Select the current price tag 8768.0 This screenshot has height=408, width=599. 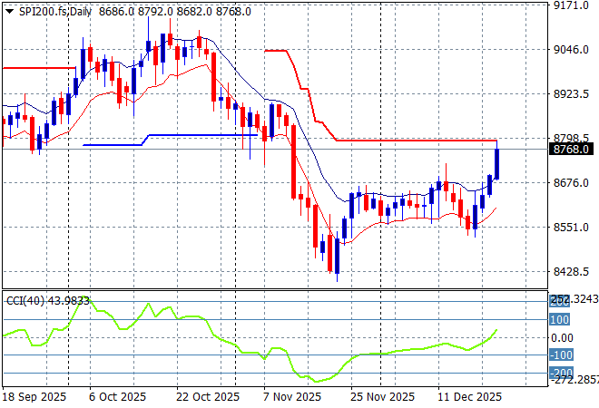(572, 150)
